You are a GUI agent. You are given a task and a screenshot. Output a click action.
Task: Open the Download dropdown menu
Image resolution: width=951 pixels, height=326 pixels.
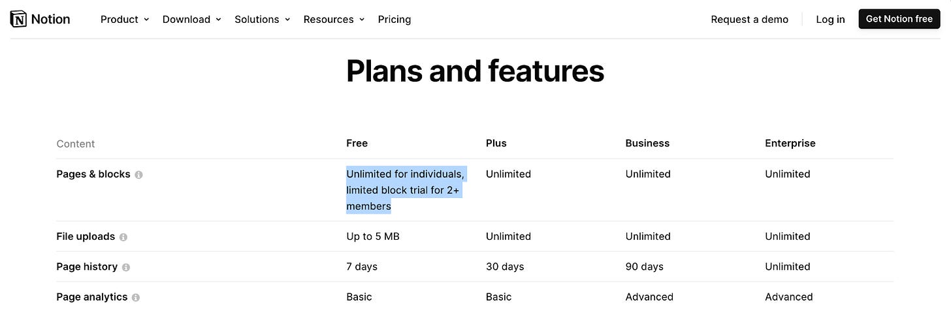[x=191, y=20]
